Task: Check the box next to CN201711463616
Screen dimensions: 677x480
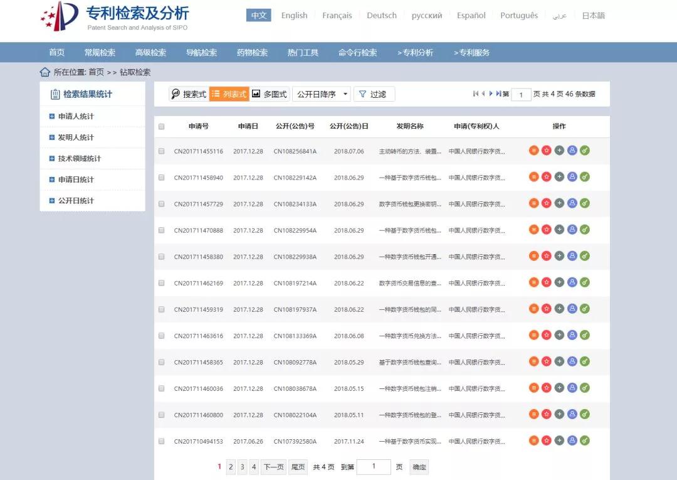Action: coord(161,335)
